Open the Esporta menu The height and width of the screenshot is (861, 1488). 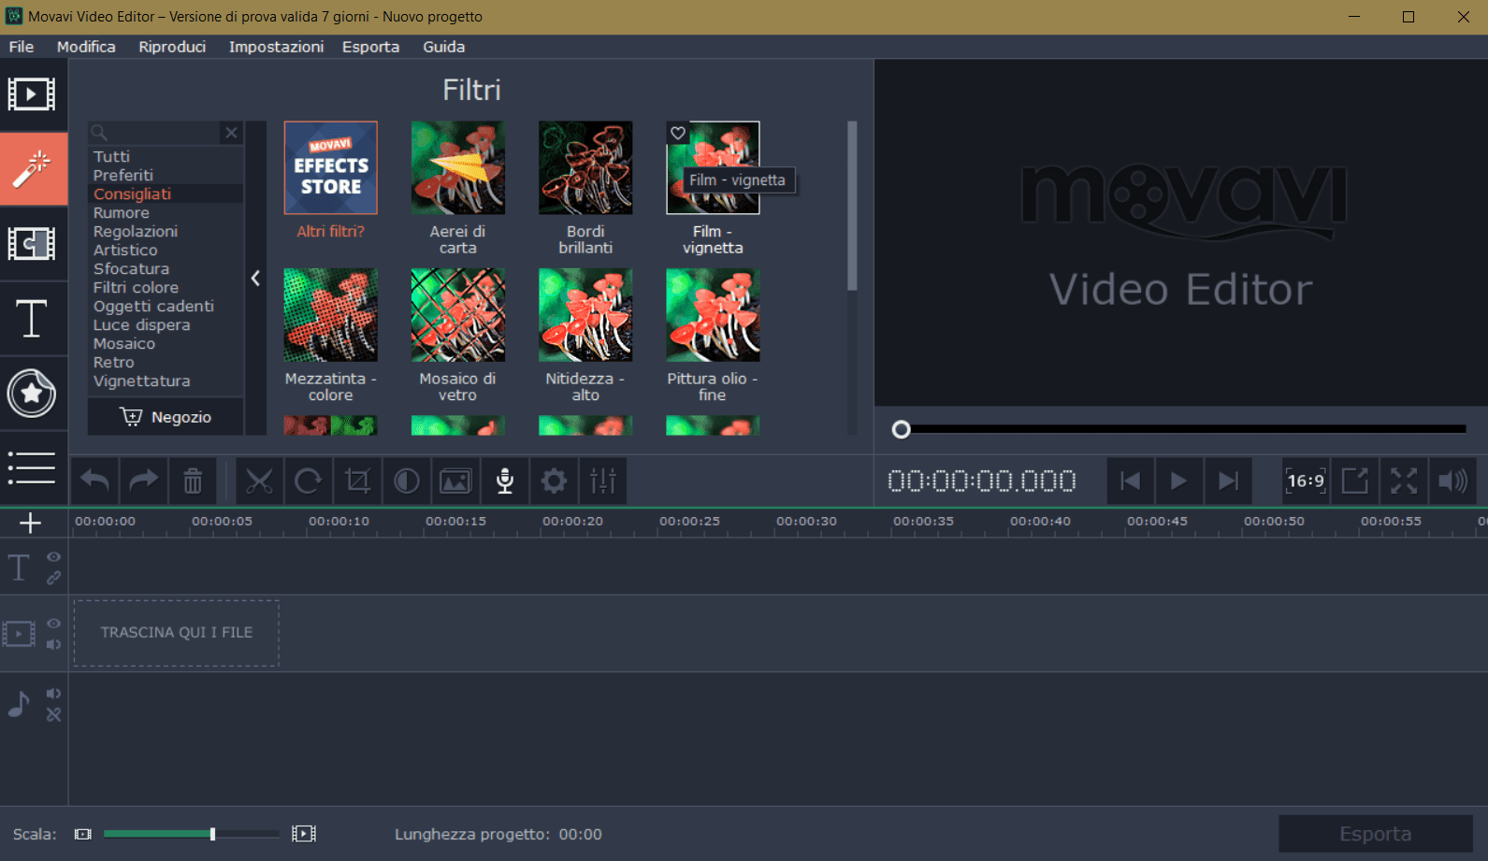(x=370, y=47)
